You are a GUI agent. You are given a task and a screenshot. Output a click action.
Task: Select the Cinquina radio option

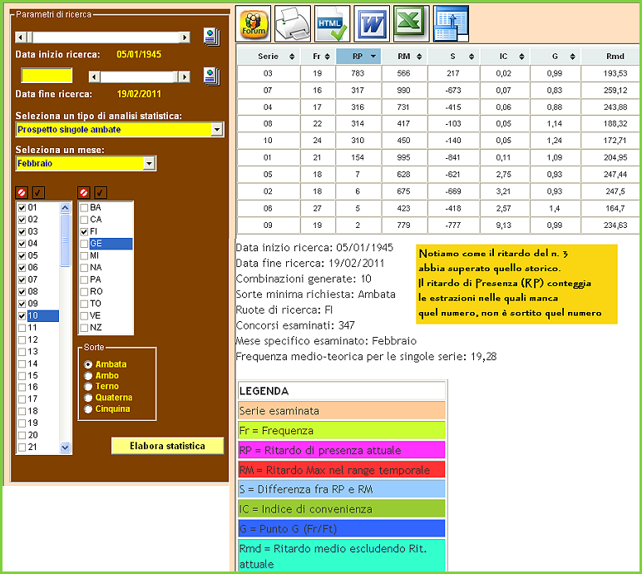(88, 409)
